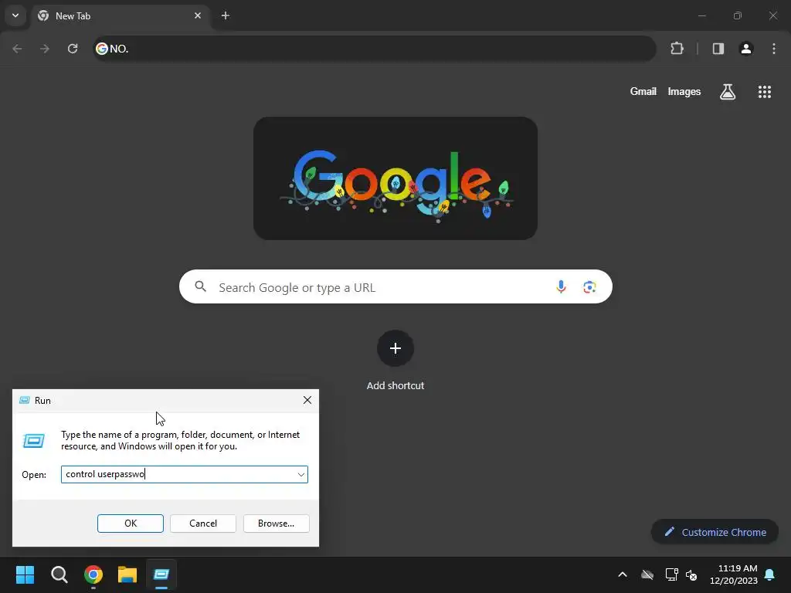Confirm Run dialog with OK
This screenshot has width=791, height=593.
click(x=130, y=524)
